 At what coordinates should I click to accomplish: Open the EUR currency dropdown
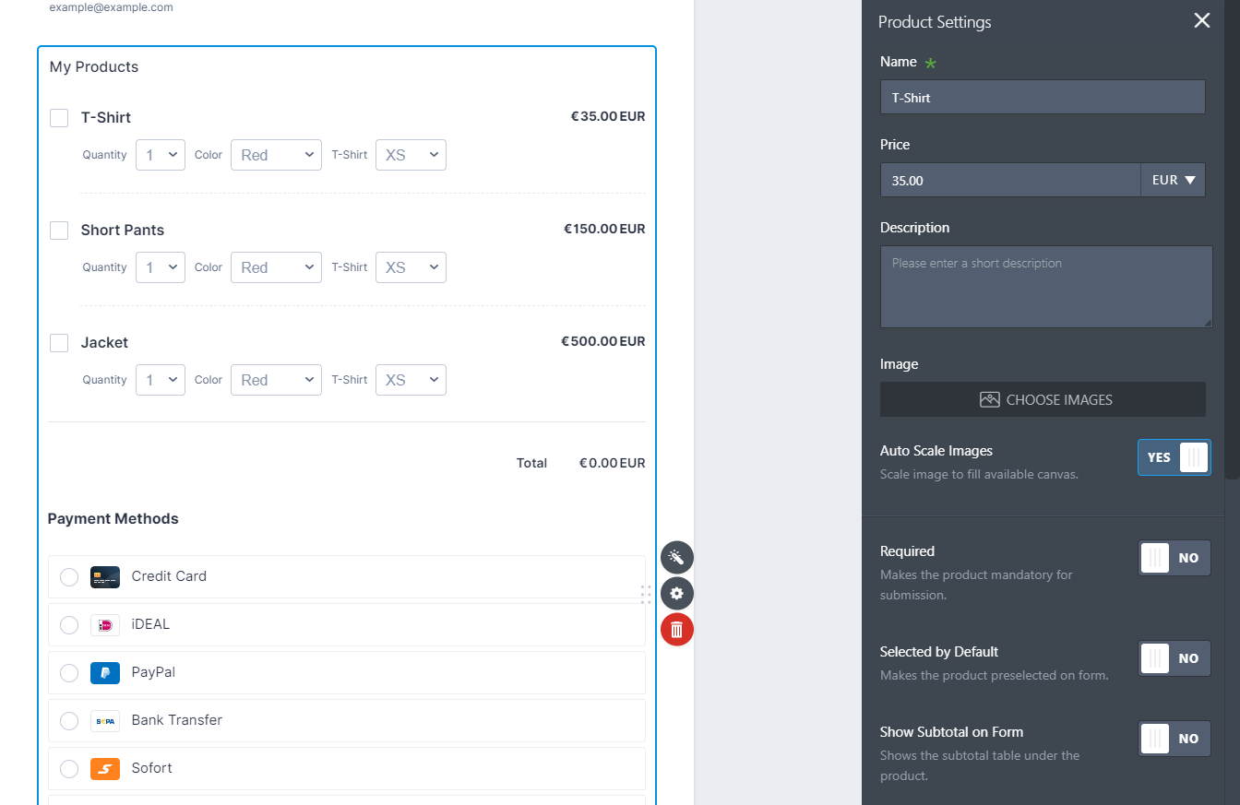click(x=1173, y=181)
